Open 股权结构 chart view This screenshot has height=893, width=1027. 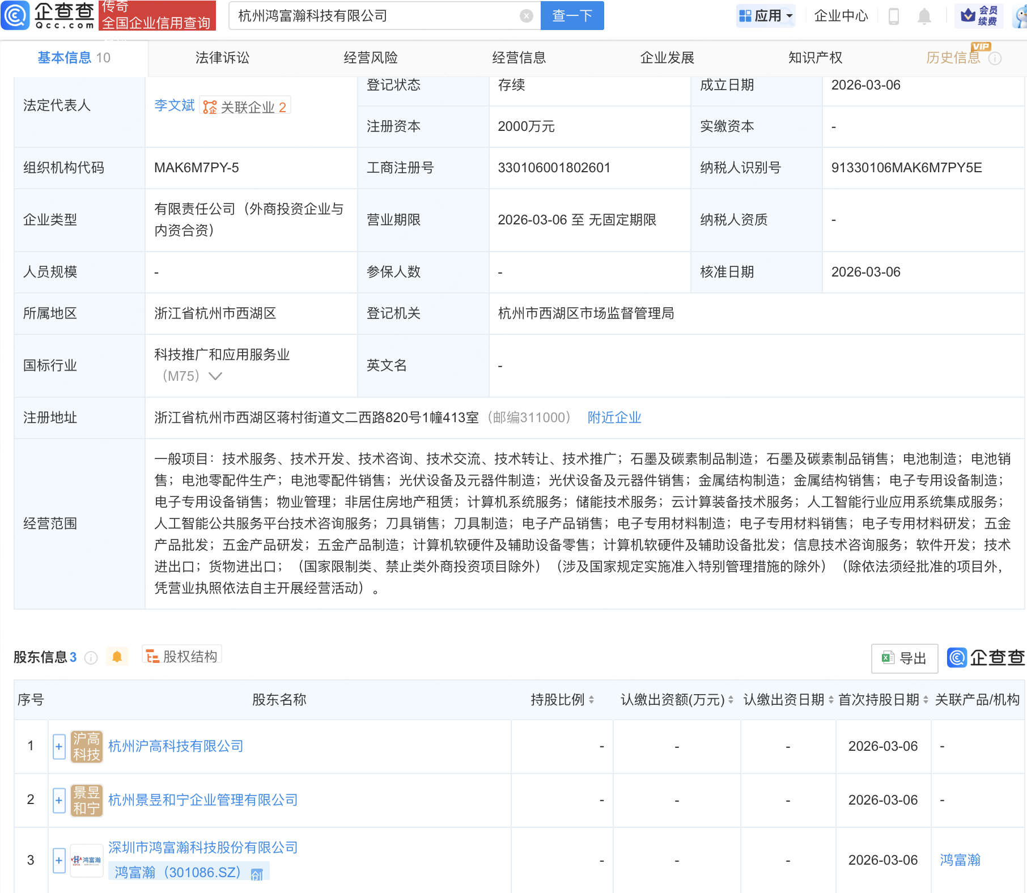[x=181, y=655]
